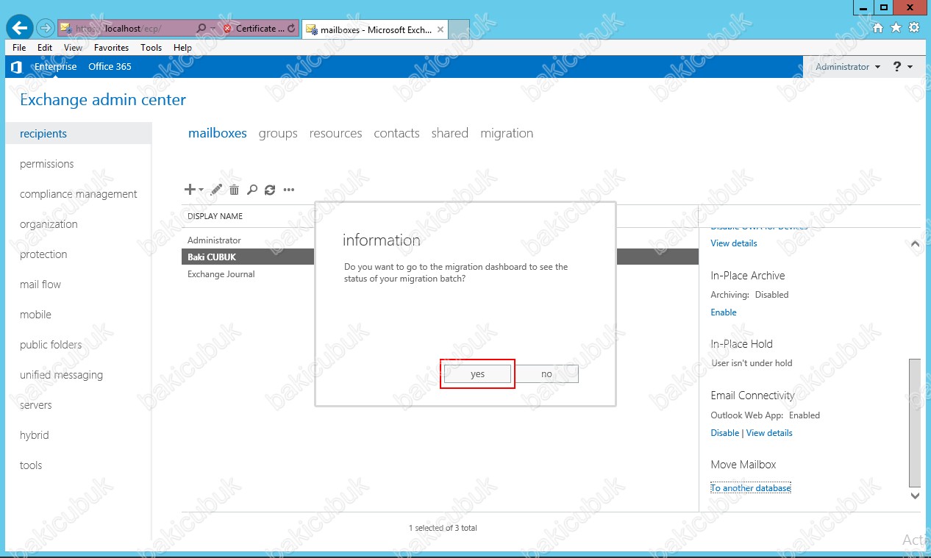Click To another database link
Image resolution: width=931 pixels, height=558 pixels.
pos(751,488)
